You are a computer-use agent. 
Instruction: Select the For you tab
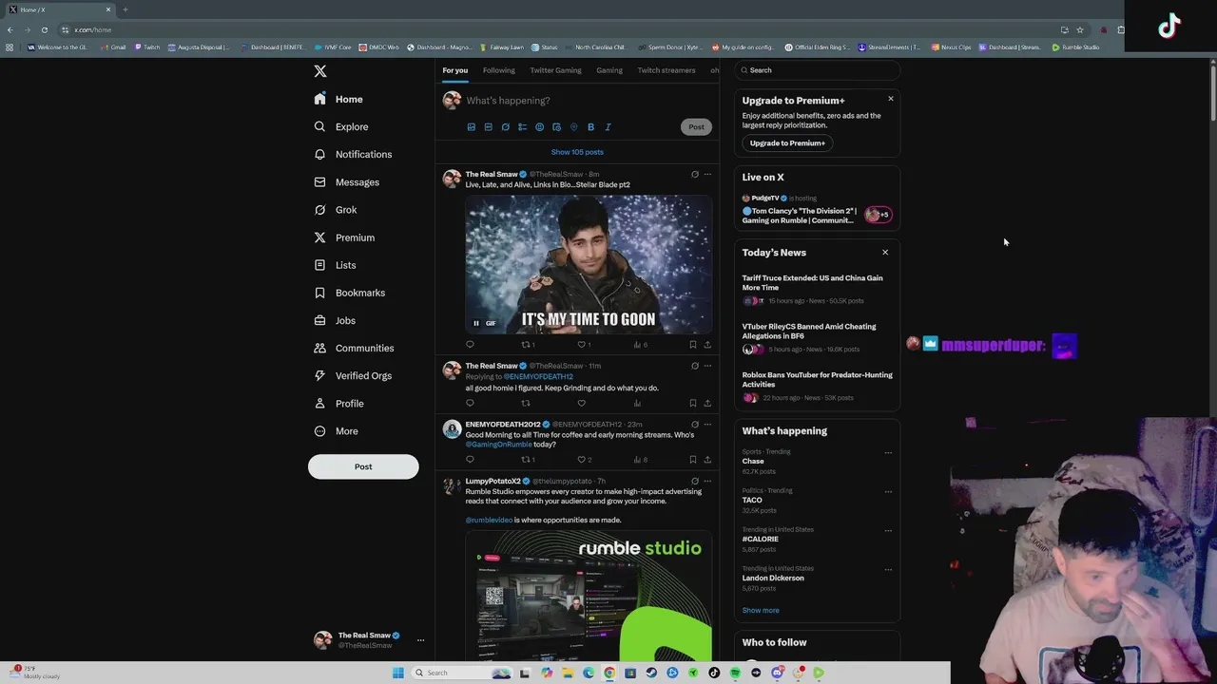coord(454,70)
